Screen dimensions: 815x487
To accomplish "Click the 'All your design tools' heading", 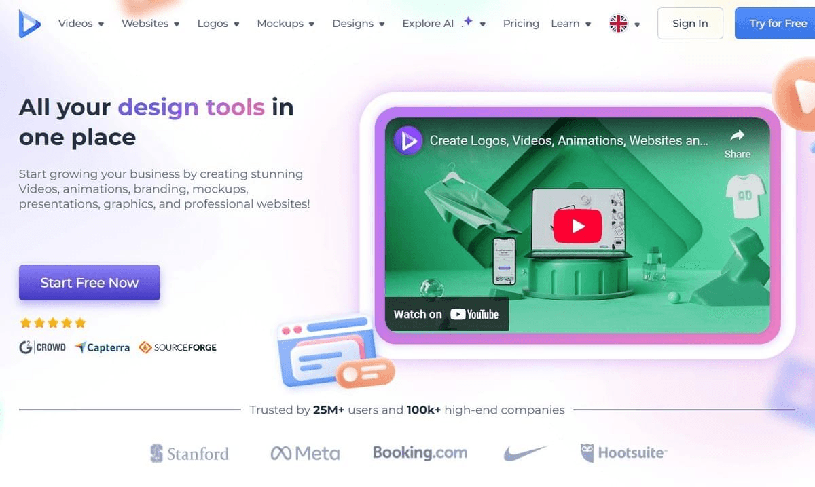I will coord(156,122).
